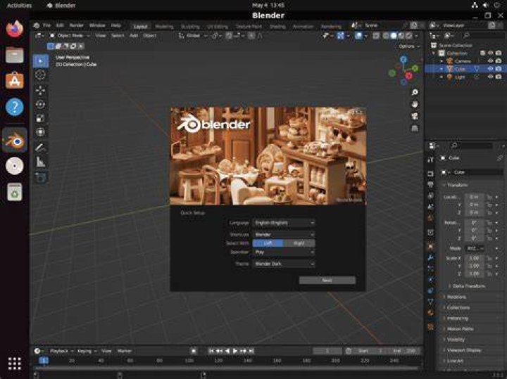
Task: Open the Render menu
Action: coord(76,25)
